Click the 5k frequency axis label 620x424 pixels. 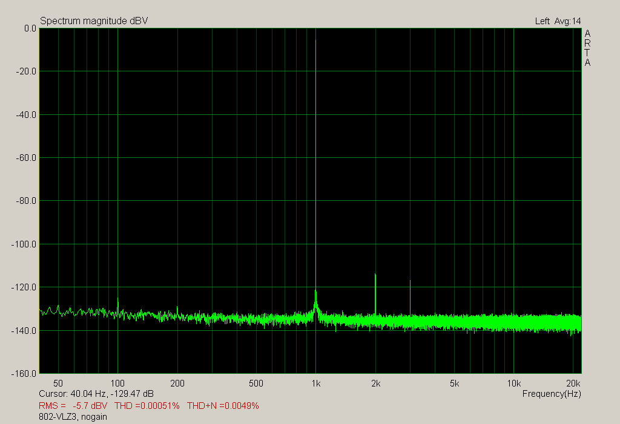454,383
